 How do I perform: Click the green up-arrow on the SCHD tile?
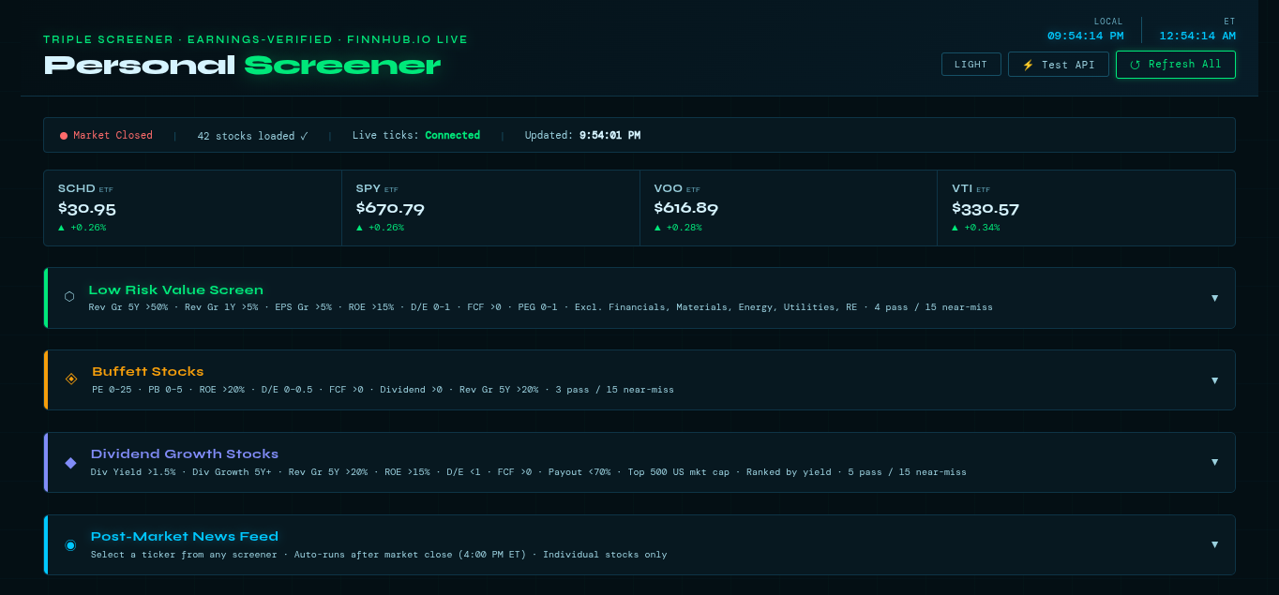(x=62, y=227)
